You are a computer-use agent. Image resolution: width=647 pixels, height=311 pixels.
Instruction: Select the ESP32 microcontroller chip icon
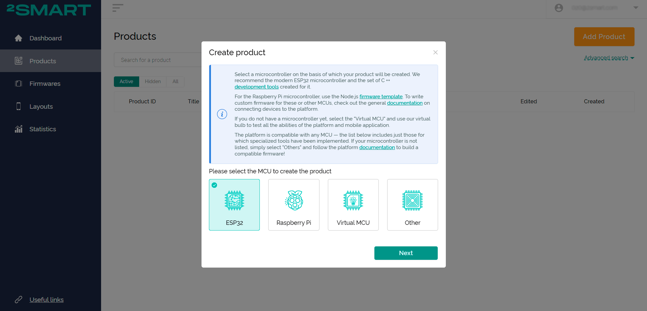point(234,201)
